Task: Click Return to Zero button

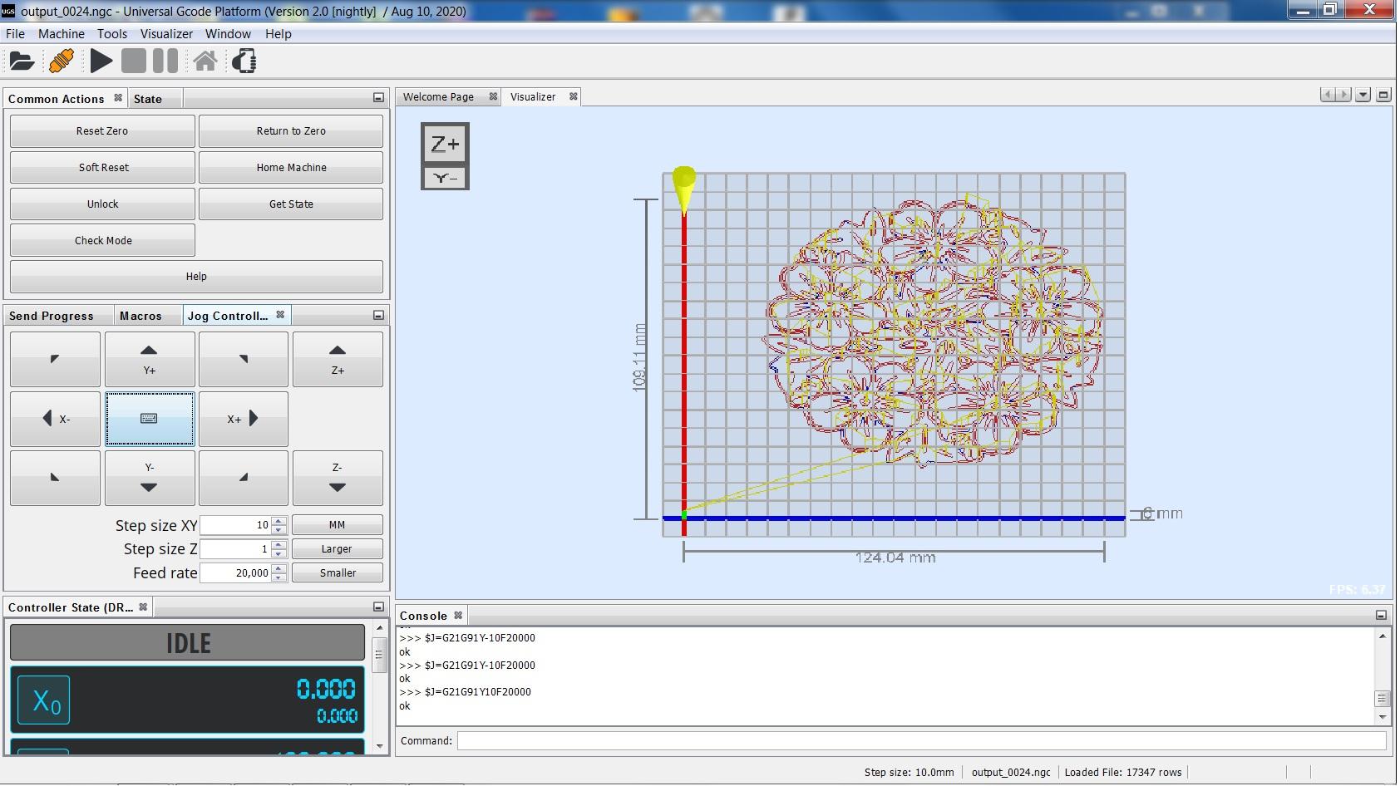Action: pyautogui.click(x=291, y=131)
